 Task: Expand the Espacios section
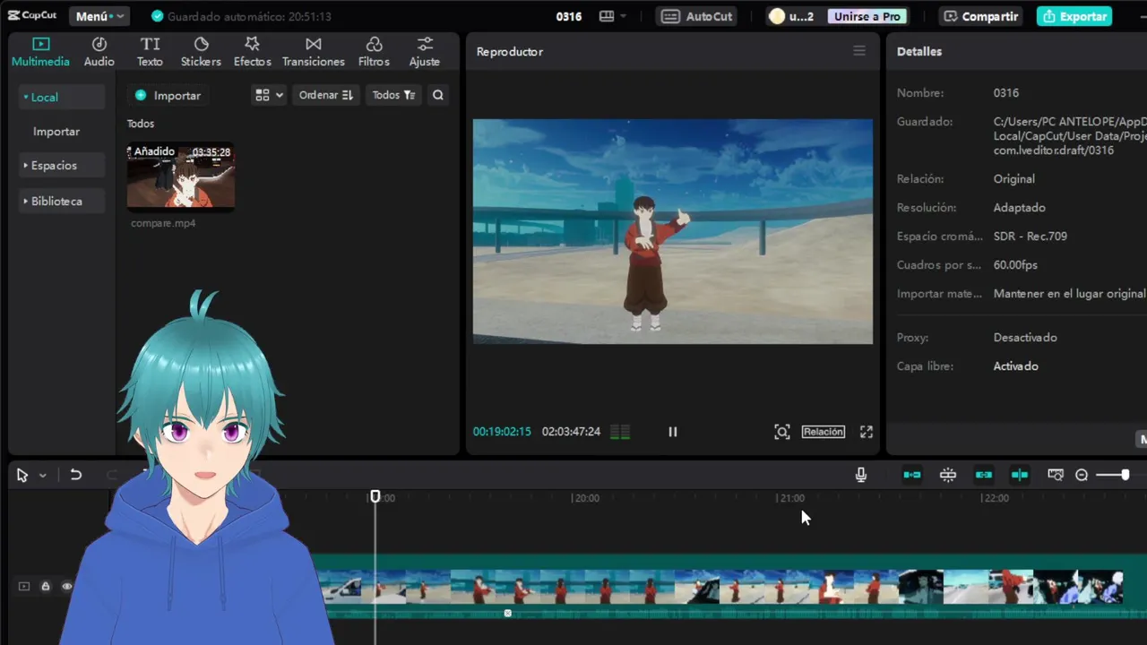(x=61, y=165)
